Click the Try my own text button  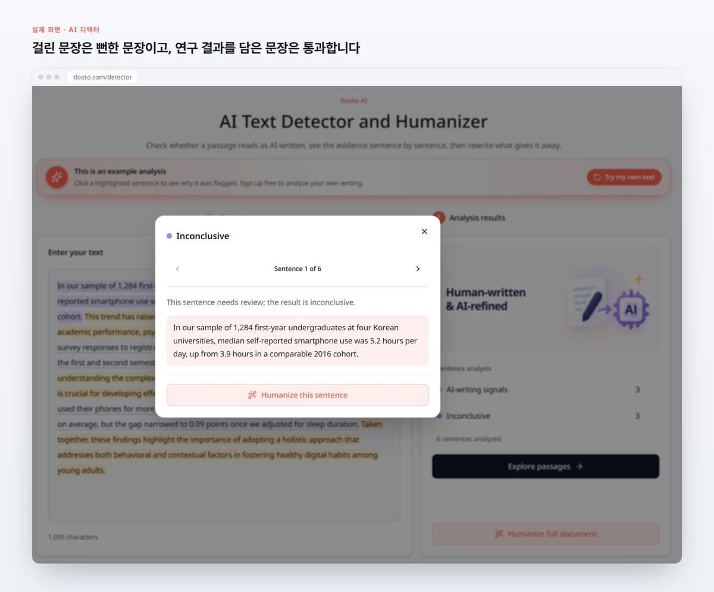coord(624,177)
